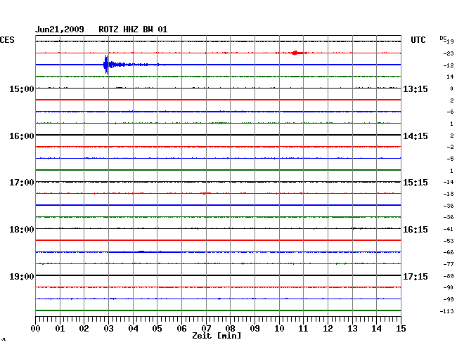Click DC offset value -5
The width and height of the screenshot is (457, 347).
(450, 159)
